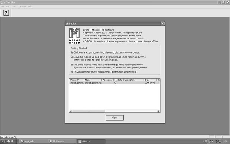Click the View button
Viewport: 230px width, 144px height.
click(114, 118)
